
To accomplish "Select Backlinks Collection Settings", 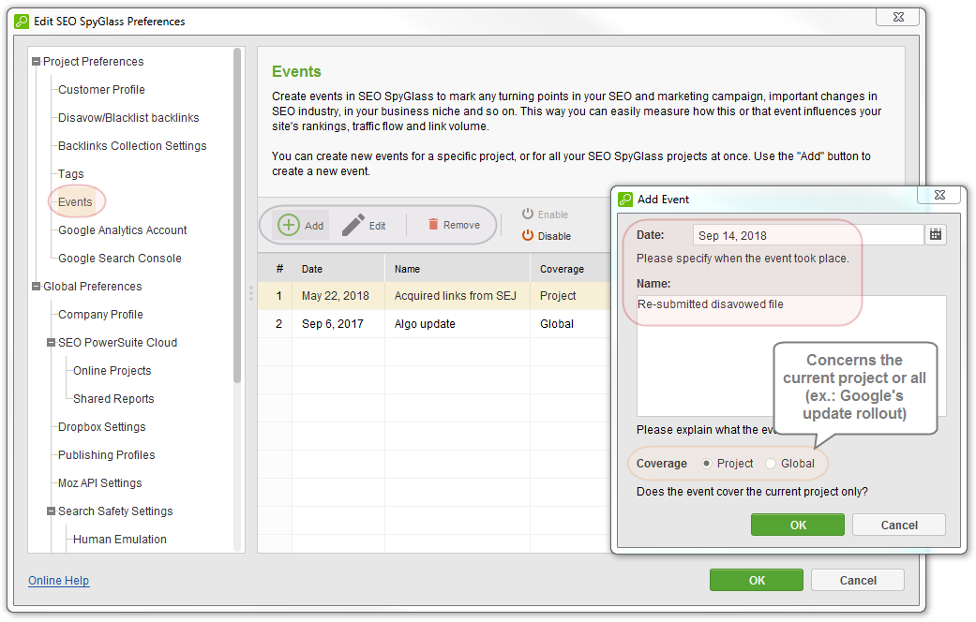I will pos(132,145).
